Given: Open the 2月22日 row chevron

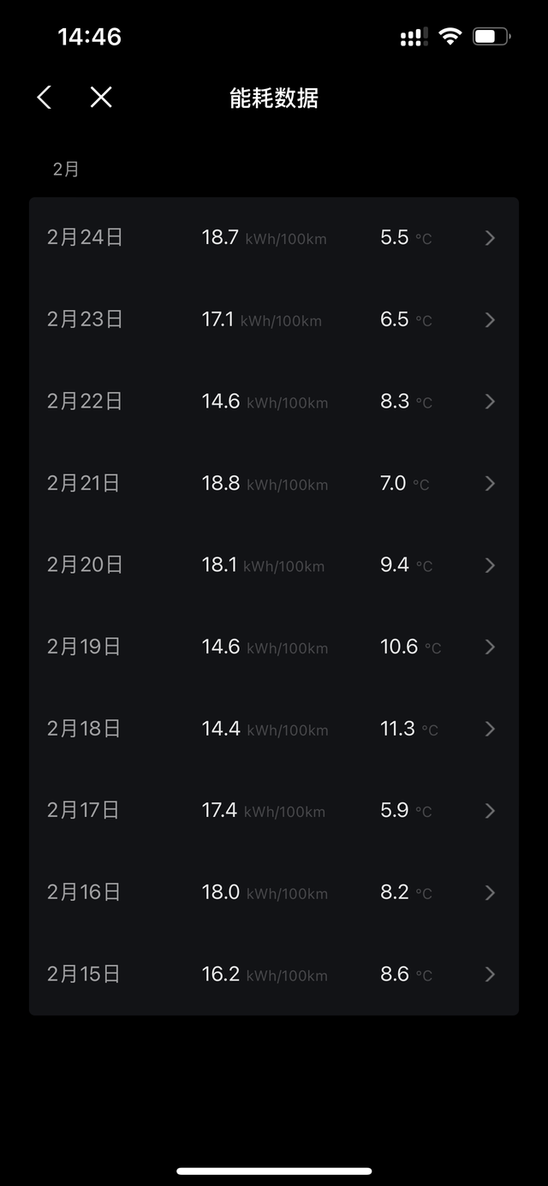Looking at the screenshot, I should pos(489,401).
